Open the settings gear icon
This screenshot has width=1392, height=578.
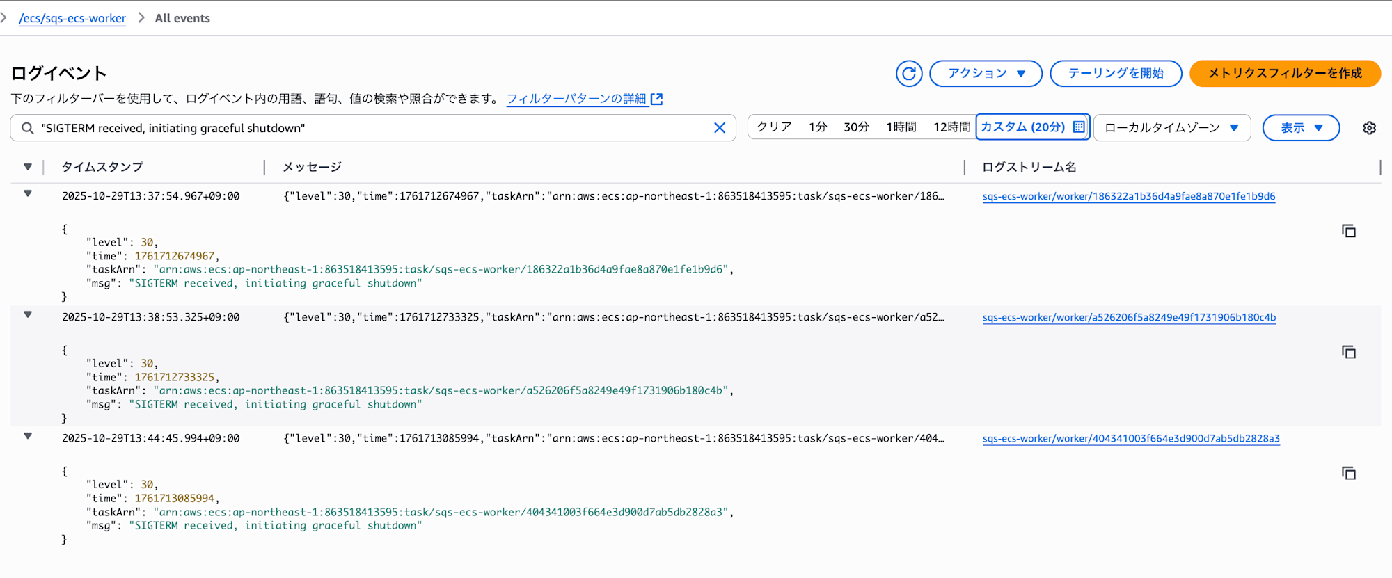click(1369, 128)
